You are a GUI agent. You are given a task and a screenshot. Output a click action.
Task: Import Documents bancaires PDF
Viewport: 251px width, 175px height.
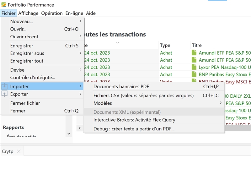154,86
